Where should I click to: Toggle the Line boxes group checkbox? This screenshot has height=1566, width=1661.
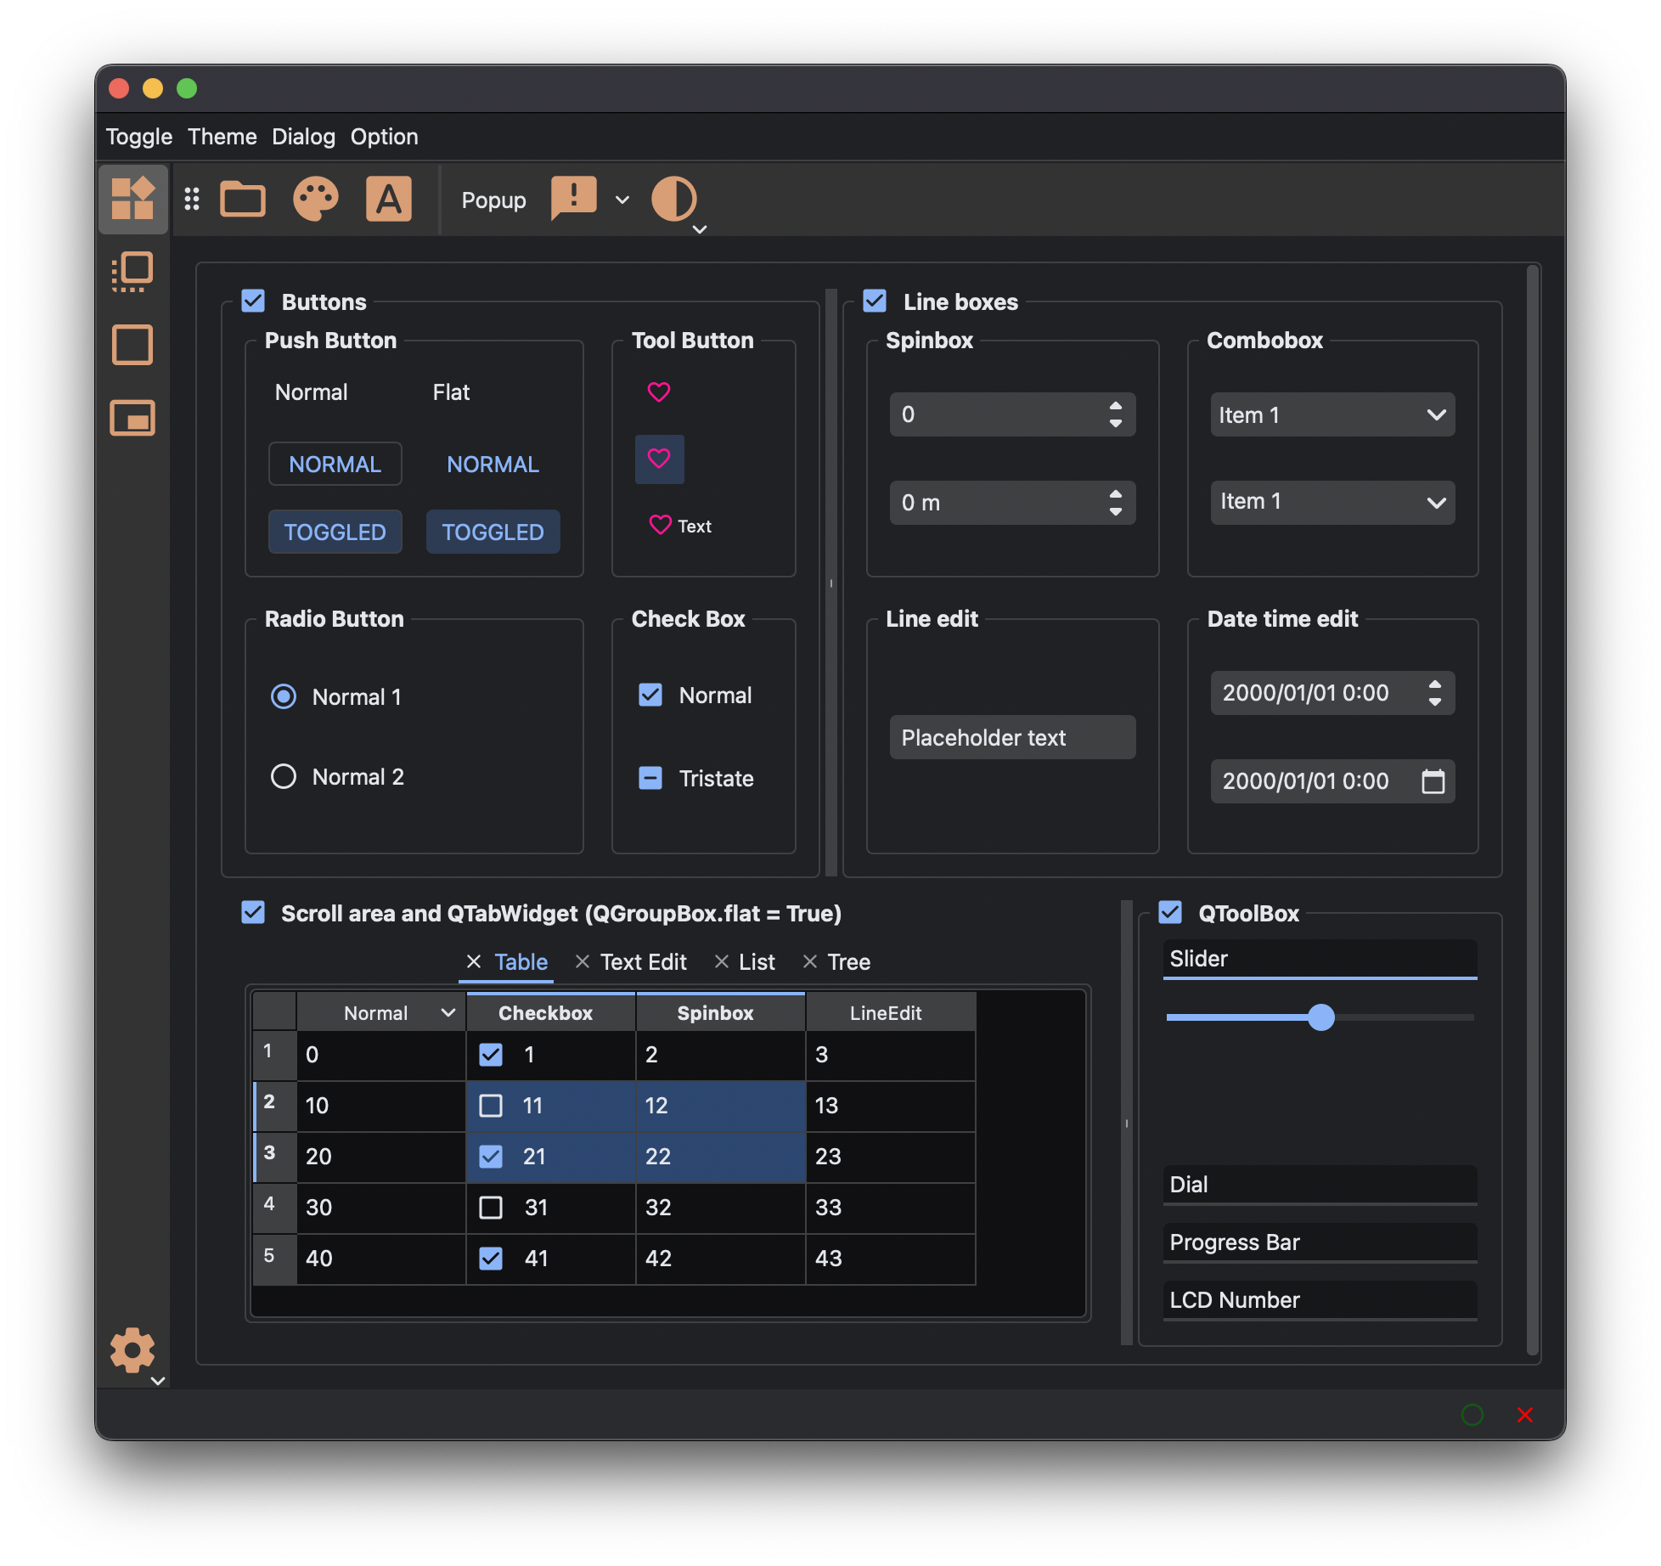click(x=875, y=301)
